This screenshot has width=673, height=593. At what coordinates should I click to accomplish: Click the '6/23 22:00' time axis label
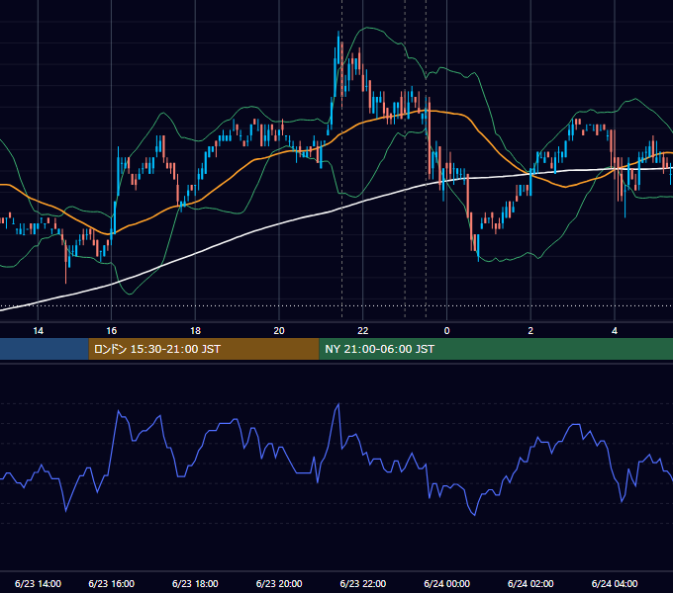[363, 583]
